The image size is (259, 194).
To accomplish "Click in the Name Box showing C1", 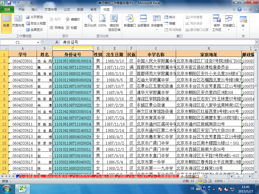I will click(x=18, y=42).
